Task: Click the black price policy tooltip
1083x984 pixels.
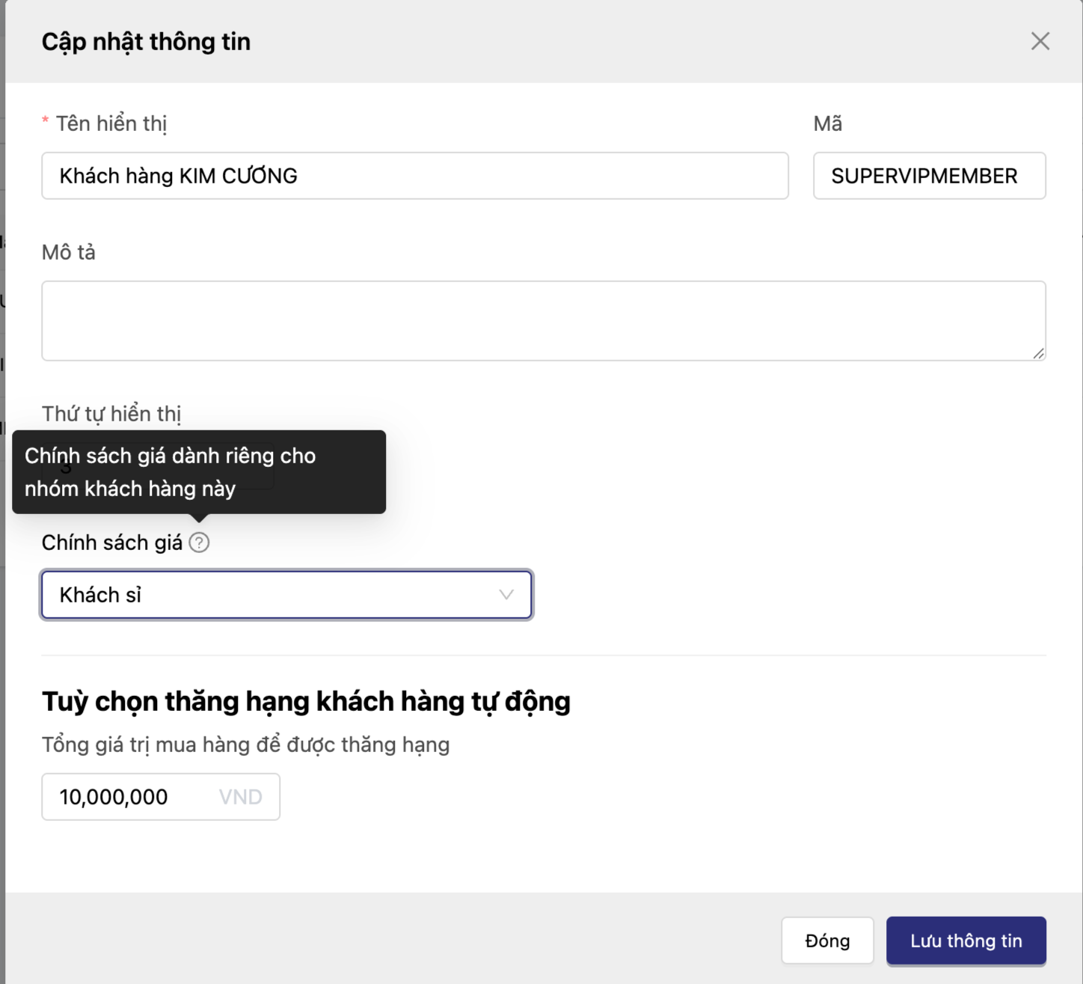Action: tap(199, 471)
